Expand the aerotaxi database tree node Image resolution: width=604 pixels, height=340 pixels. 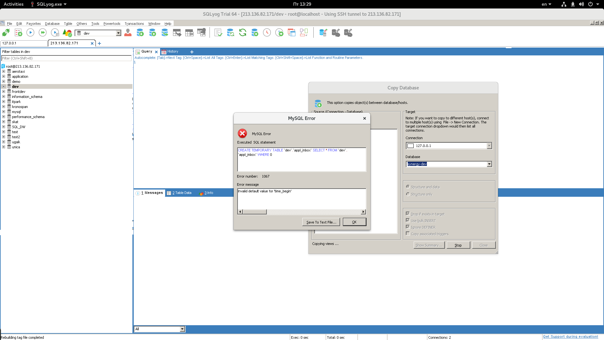tap(3, 71)
